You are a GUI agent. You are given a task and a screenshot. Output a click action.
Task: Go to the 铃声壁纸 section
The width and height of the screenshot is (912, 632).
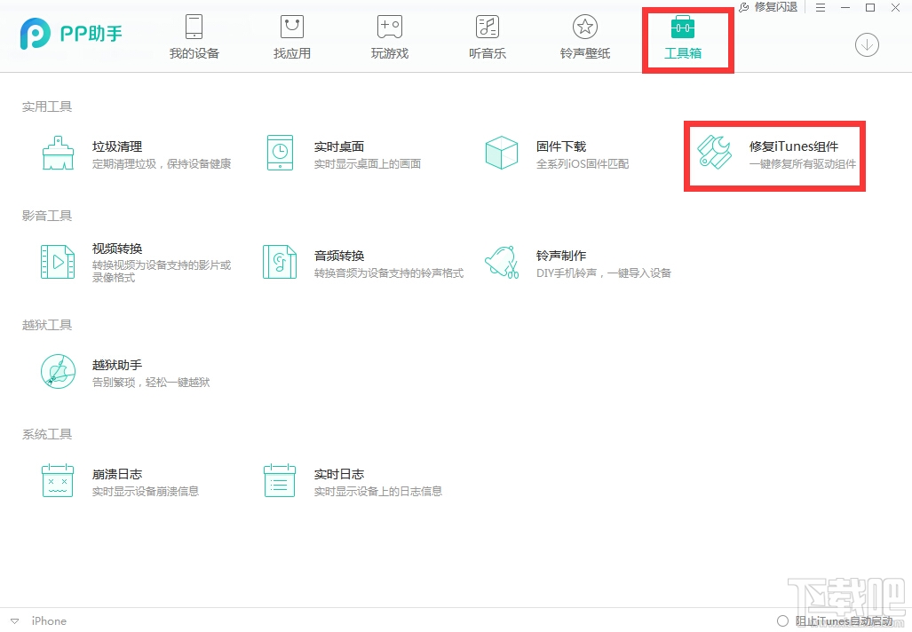coord(584,37)
